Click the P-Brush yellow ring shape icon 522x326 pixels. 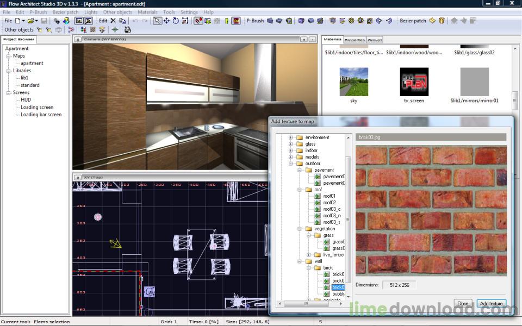coord(361,21)
